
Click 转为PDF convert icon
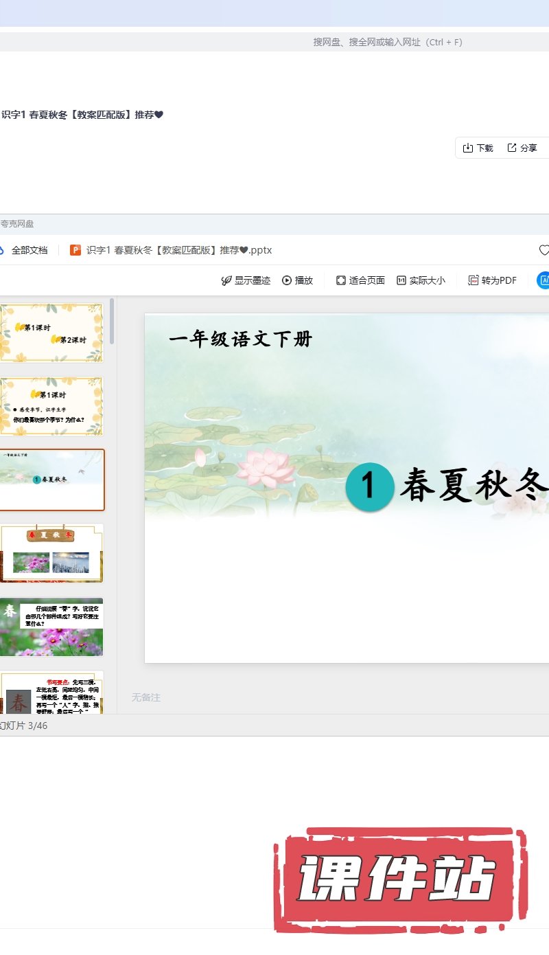pyautogui.click(x=474, y=280)
